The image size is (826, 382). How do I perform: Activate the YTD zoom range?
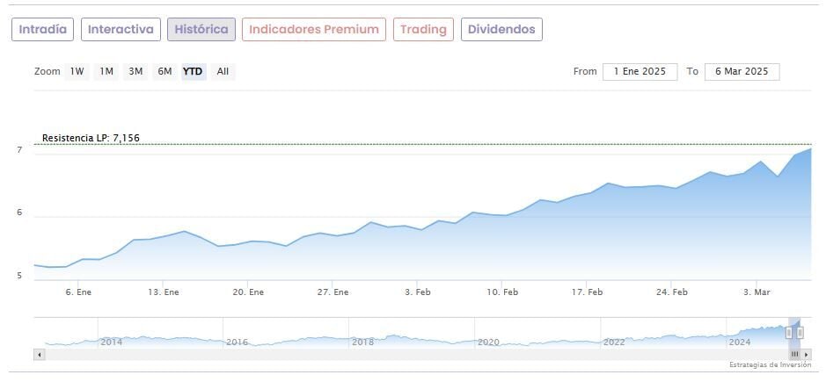click(193, 71)
